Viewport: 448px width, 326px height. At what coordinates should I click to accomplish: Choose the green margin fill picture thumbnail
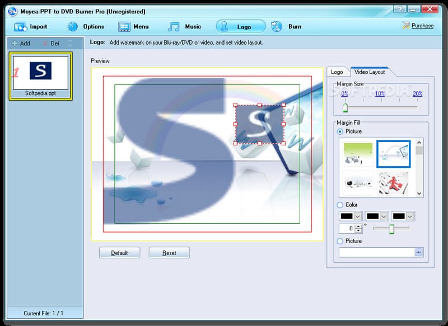pos(358,154)
